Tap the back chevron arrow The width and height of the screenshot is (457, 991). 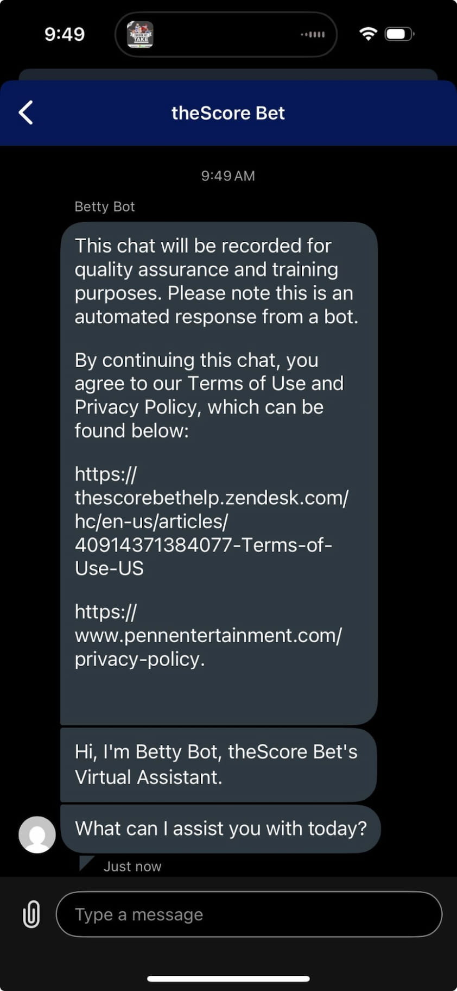(26, 112)
